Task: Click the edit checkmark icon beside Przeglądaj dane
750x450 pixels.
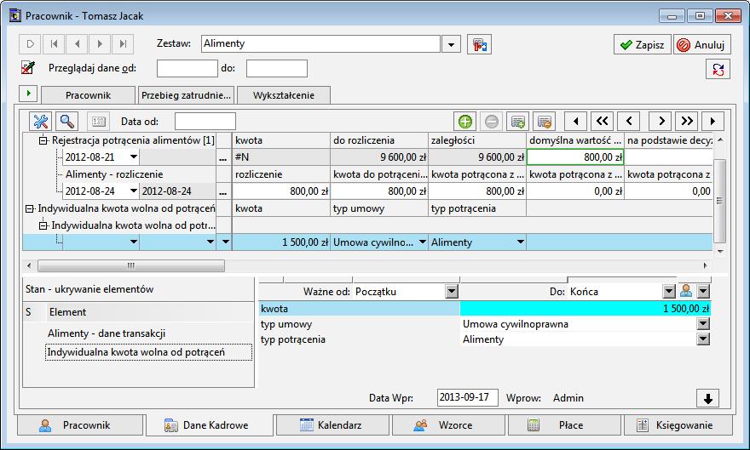Action: [28, 68]
